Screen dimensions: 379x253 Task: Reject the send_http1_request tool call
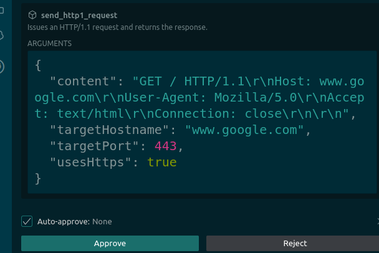[293, 243]
